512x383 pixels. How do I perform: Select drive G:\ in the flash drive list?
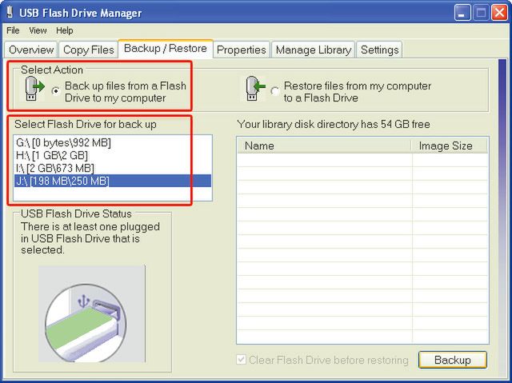63,142
